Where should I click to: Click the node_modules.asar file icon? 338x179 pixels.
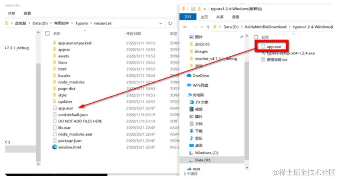[55, 134]
